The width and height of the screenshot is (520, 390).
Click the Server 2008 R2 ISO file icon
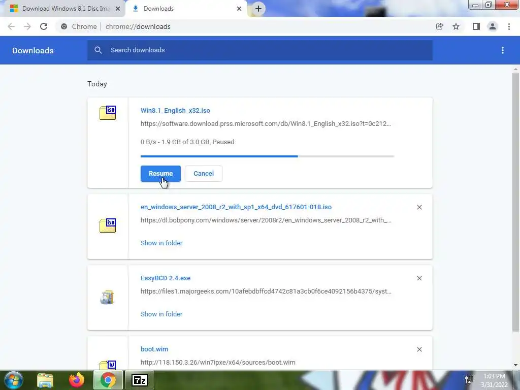[108, 225]
